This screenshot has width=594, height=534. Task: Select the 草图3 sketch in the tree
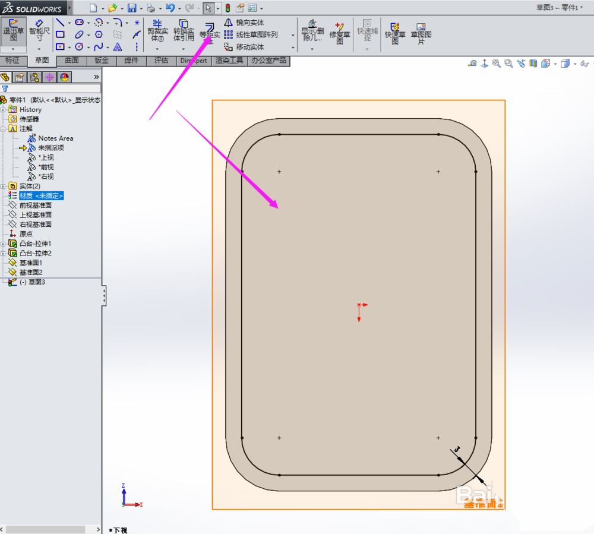click(x=32, y=282)
